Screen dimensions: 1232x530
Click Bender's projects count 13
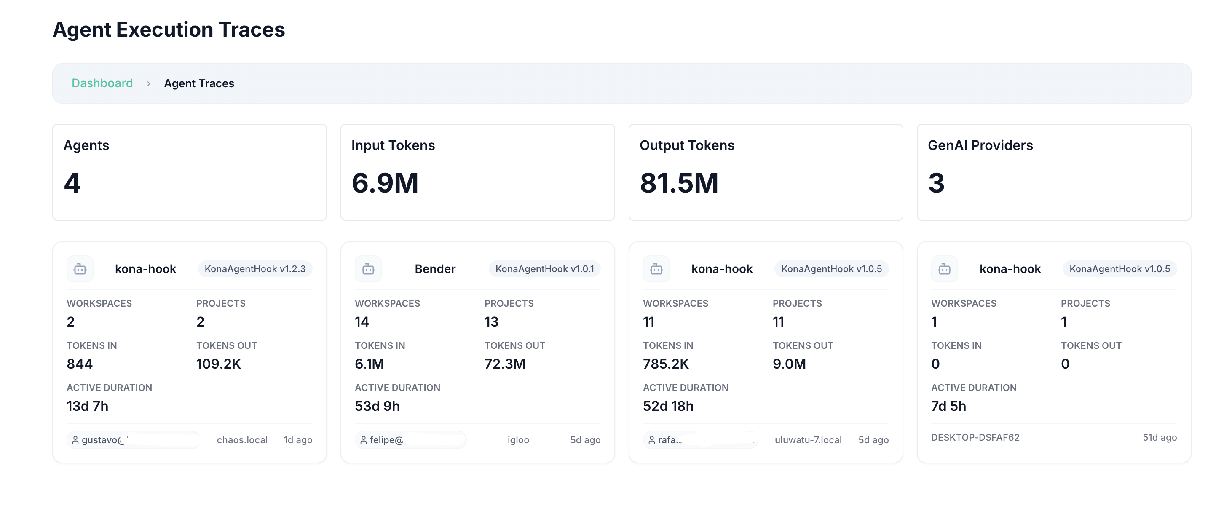point(491,322)
